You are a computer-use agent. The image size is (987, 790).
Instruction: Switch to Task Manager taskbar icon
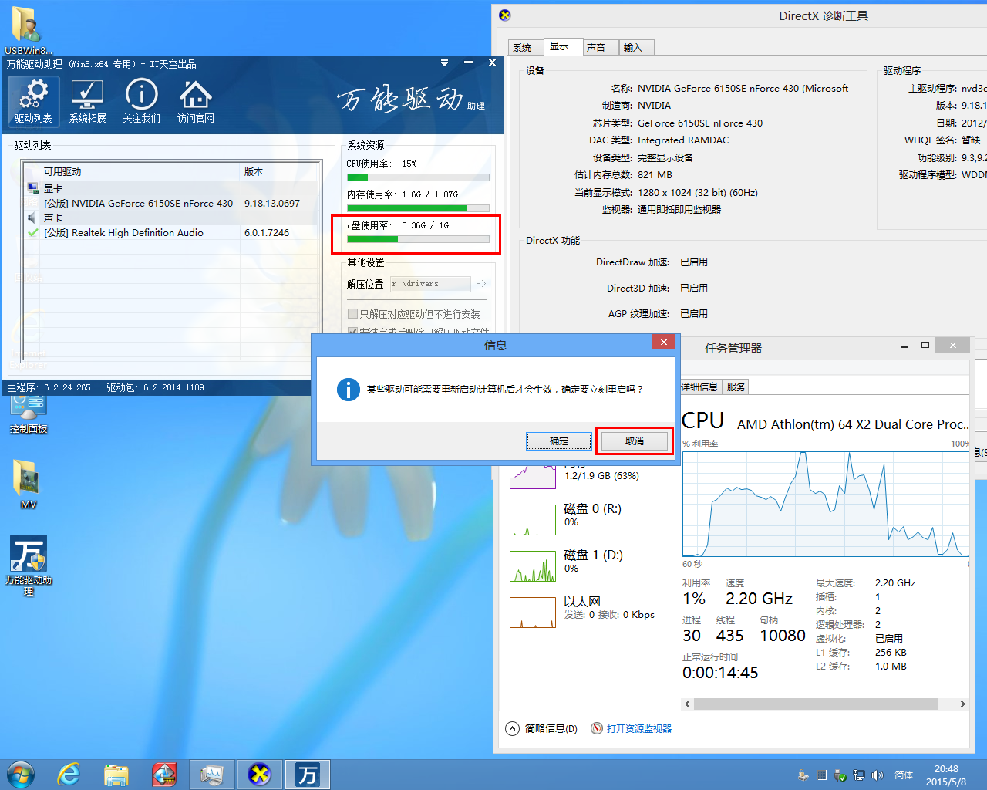click(212, 775)
